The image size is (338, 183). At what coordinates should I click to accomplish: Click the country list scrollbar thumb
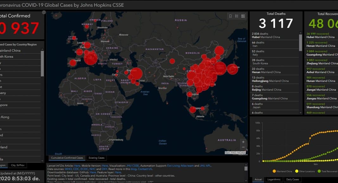[42, 64]
